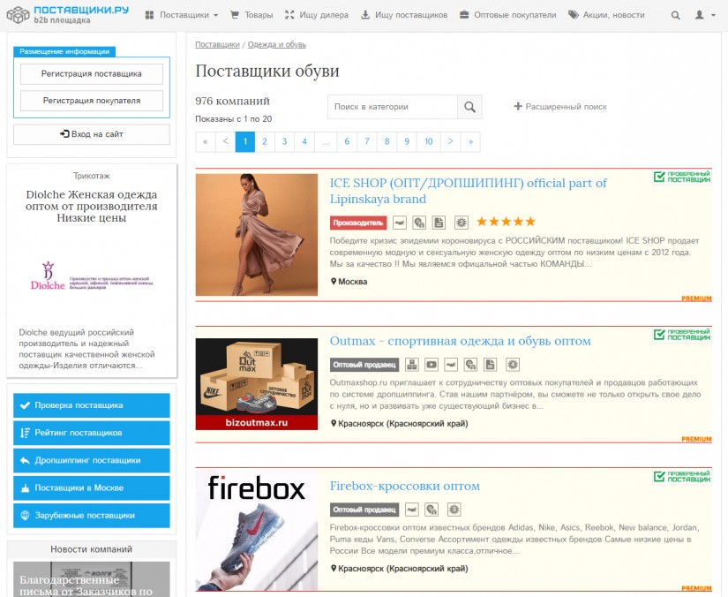This screenshot has width=728, height=597.
Task: Click ICE SHOP location-shop icon
Action: tap(419, 223)
